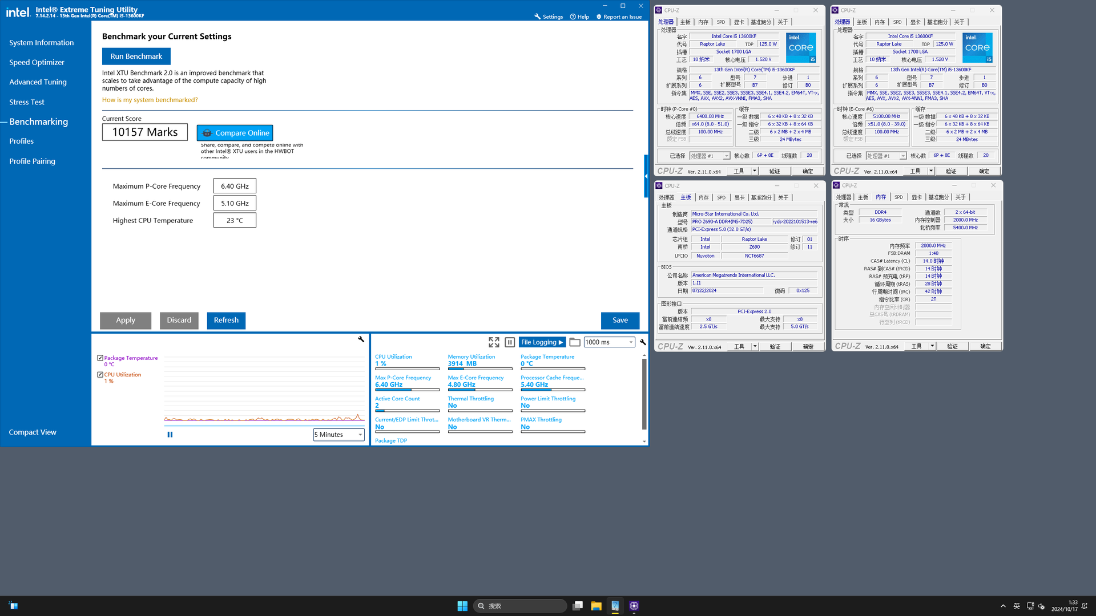Click the input language indicator
The width and height of the screenshot is (1096, 616).
[1017, 606]
